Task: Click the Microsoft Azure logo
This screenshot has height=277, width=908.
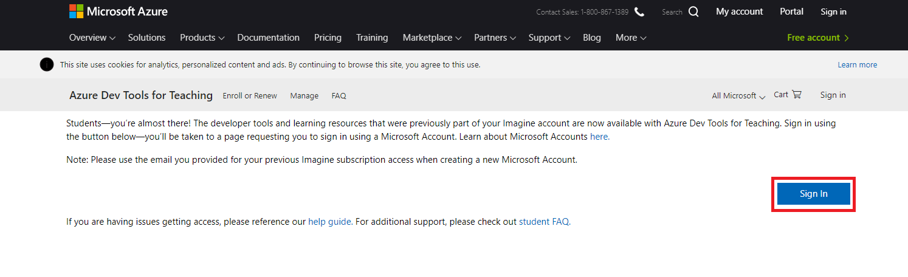Action: 119,11
